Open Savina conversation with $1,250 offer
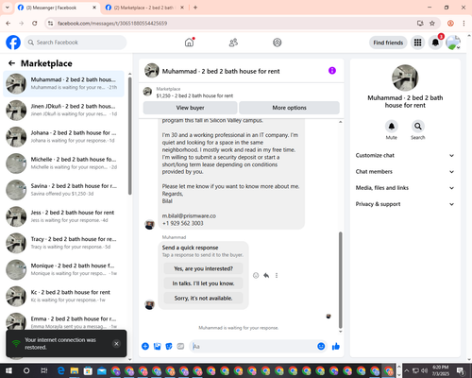472x378 pixels. (64, 190)
